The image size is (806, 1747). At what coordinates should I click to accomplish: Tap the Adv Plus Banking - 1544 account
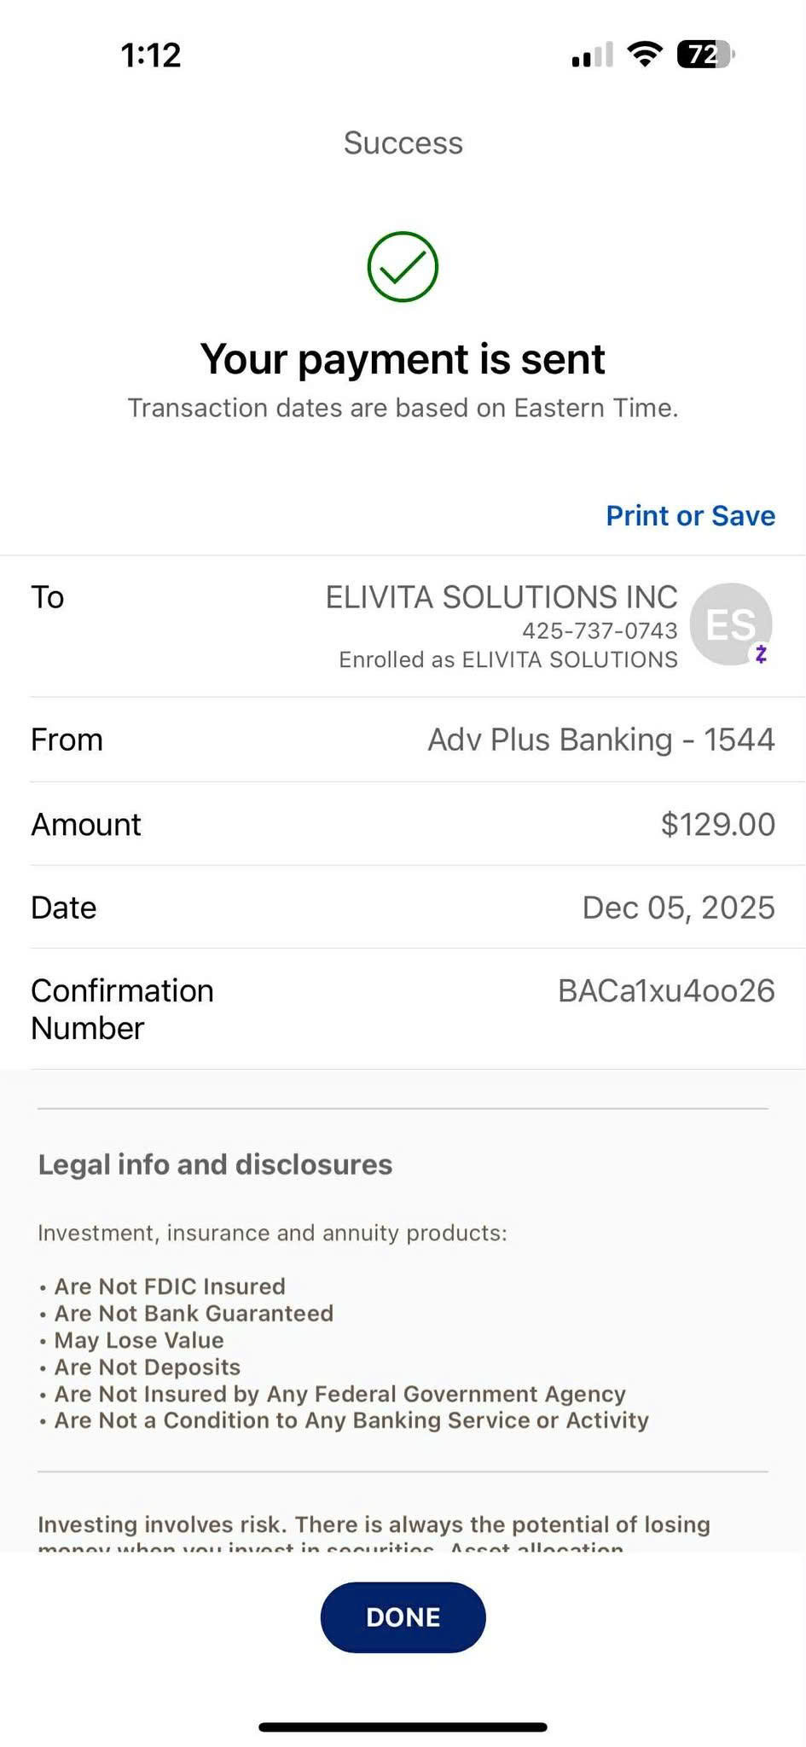600,740
